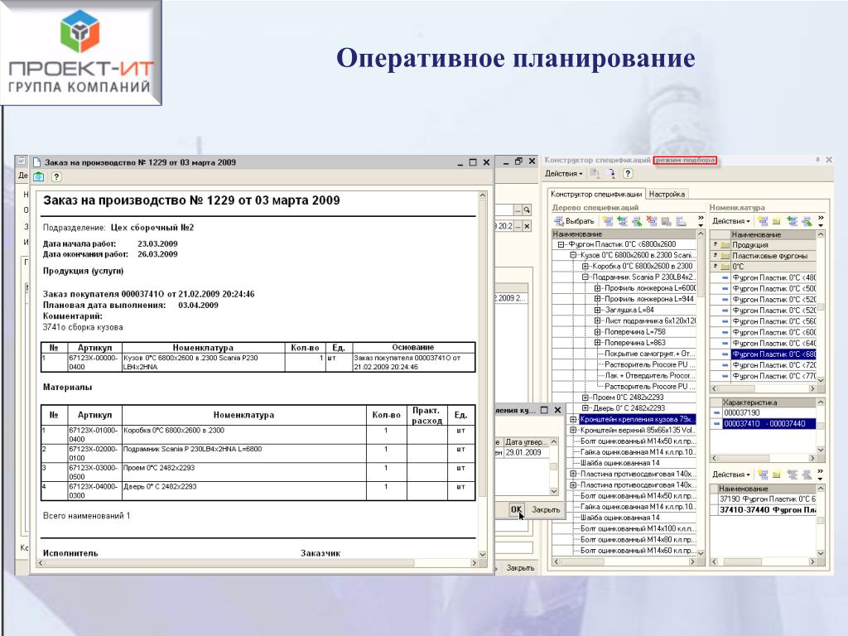
Task: Expand the Профиль лонжерона L=944 node
Action: tap(598, 299)
